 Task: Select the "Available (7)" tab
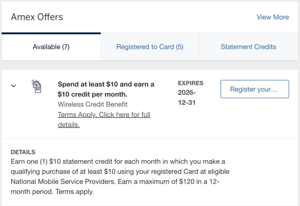click(x=51, y=47)
